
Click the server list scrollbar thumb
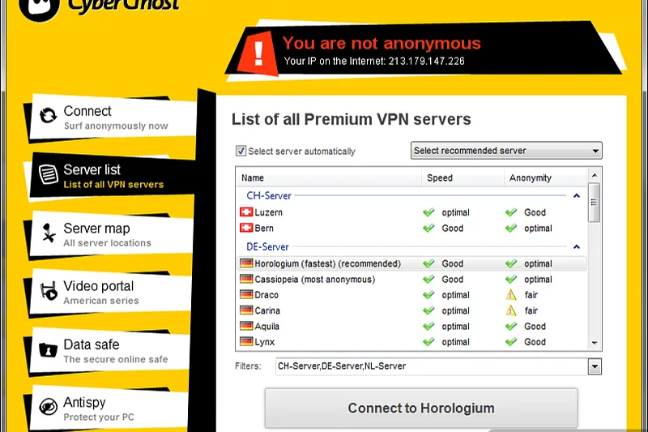coord(594,203)
